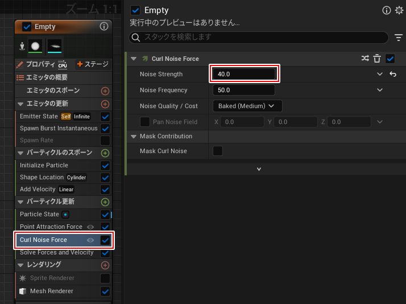Viewport: 406px width, 304px height.
Task: Toggle the Empty checkbox in the stack panel header
Action: point(135,10)
